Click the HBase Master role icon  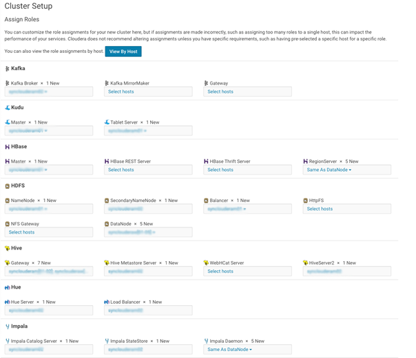click(7, 161)
